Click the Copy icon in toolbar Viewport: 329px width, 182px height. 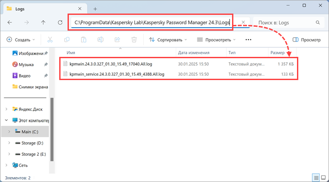click(67, 39)
